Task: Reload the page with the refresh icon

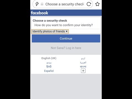Action: click(x=89, y=4)
